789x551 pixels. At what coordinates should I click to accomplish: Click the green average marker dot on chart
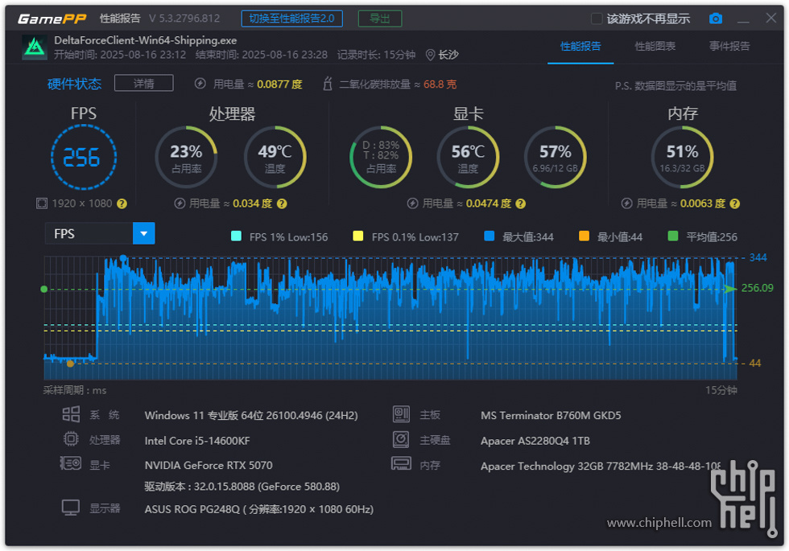44,289
